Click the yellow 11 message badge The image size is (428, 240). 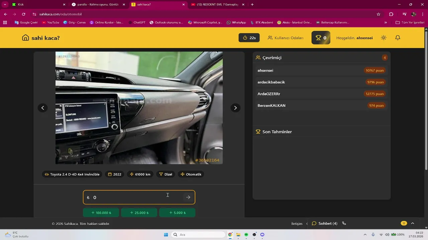tap(404, 223)
